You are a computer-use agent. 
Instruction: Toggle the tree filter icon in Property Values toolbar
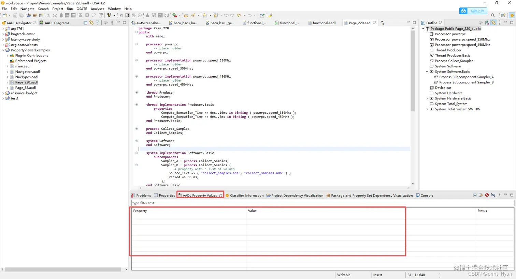pyautogui.click(x=481, y=195)
